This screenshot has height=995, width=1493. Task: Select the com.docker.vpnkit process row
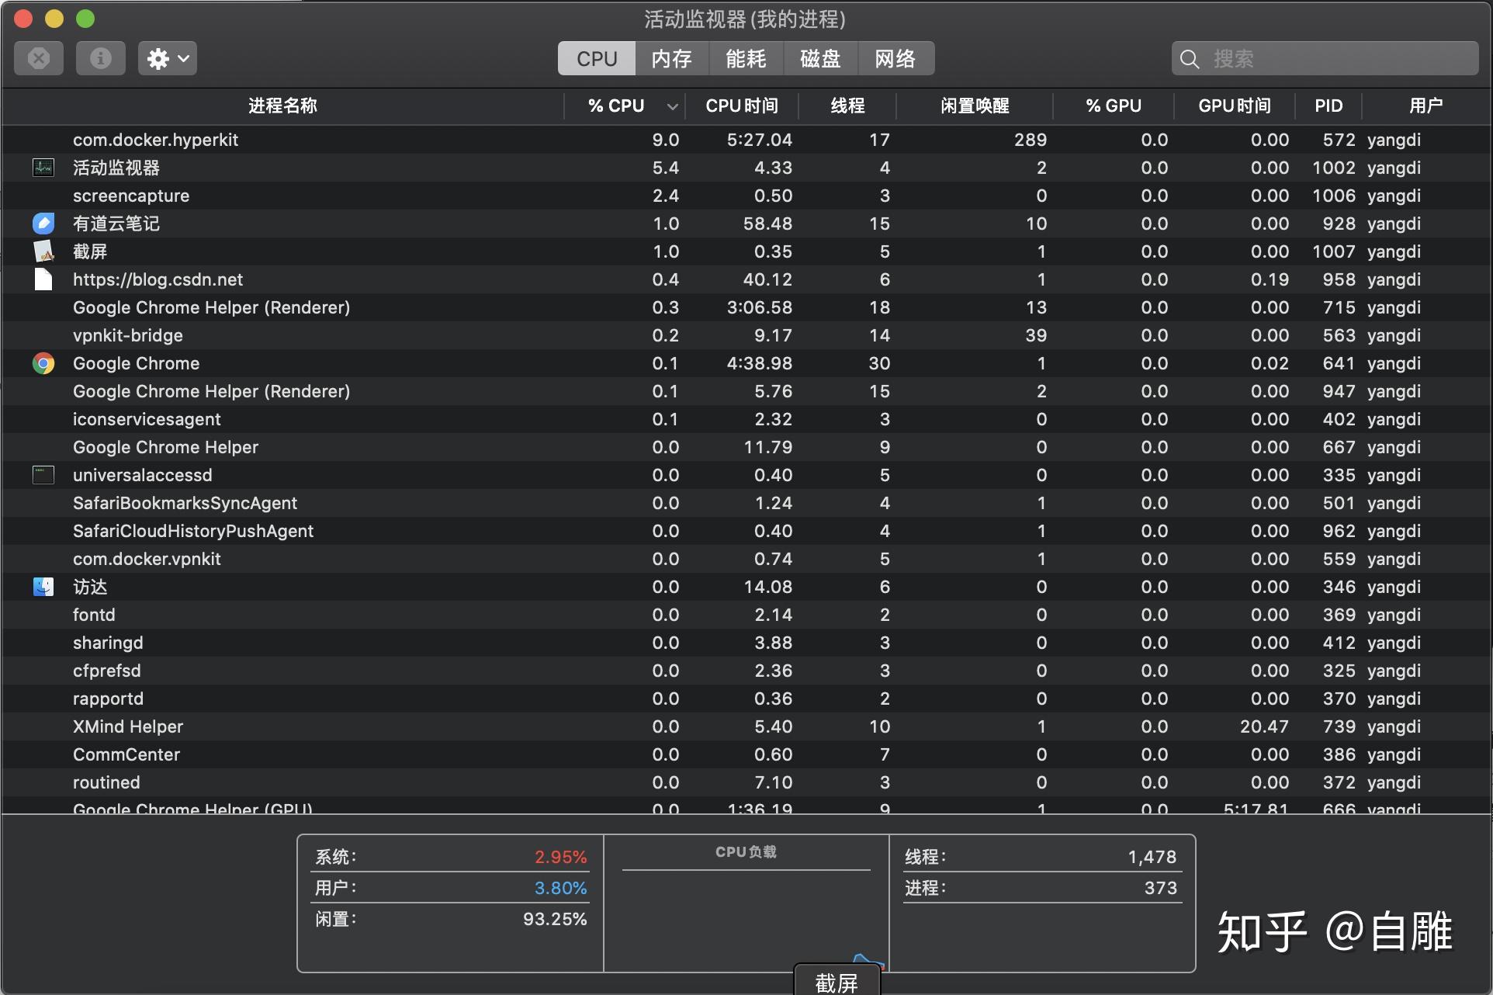(x=746, y=559)
